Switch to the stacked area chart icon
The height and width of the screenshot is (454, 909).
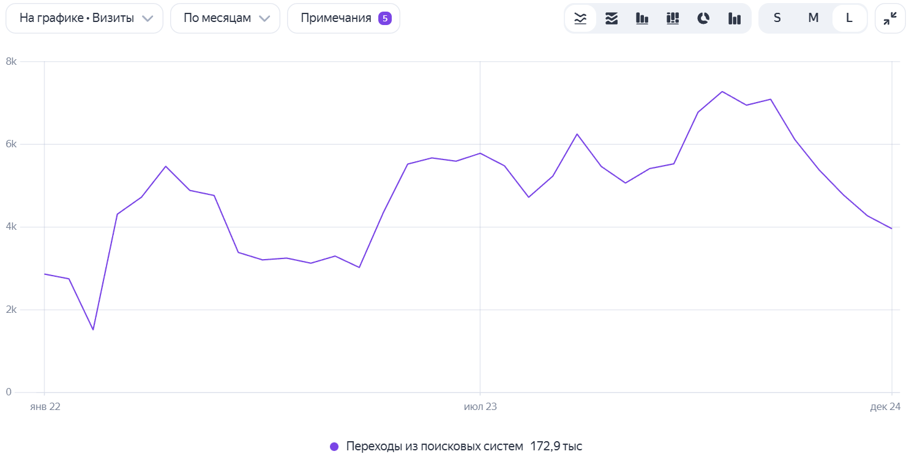[612, 18]
